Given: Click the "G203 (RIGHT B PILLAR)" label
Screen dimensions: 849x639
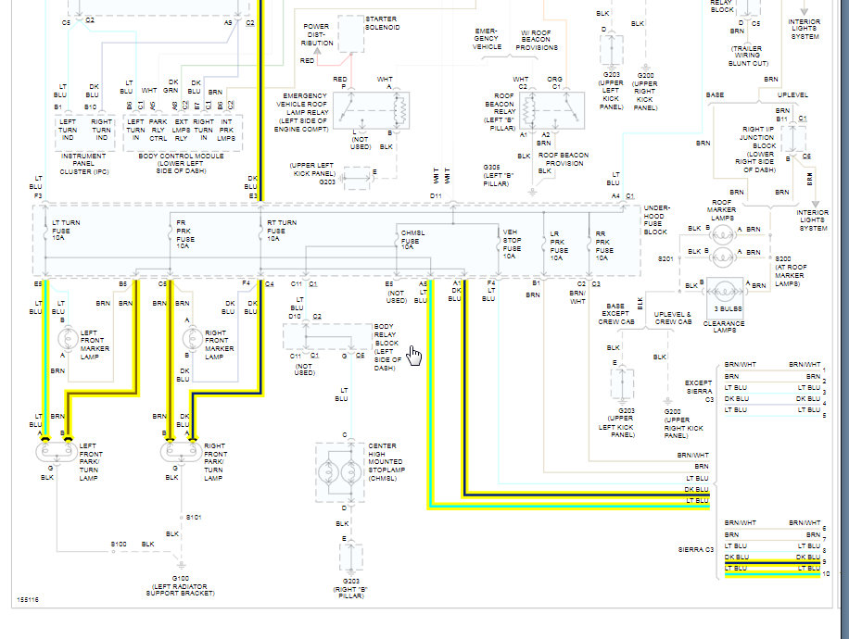Looking at the screenshot, I should point(350,589).
